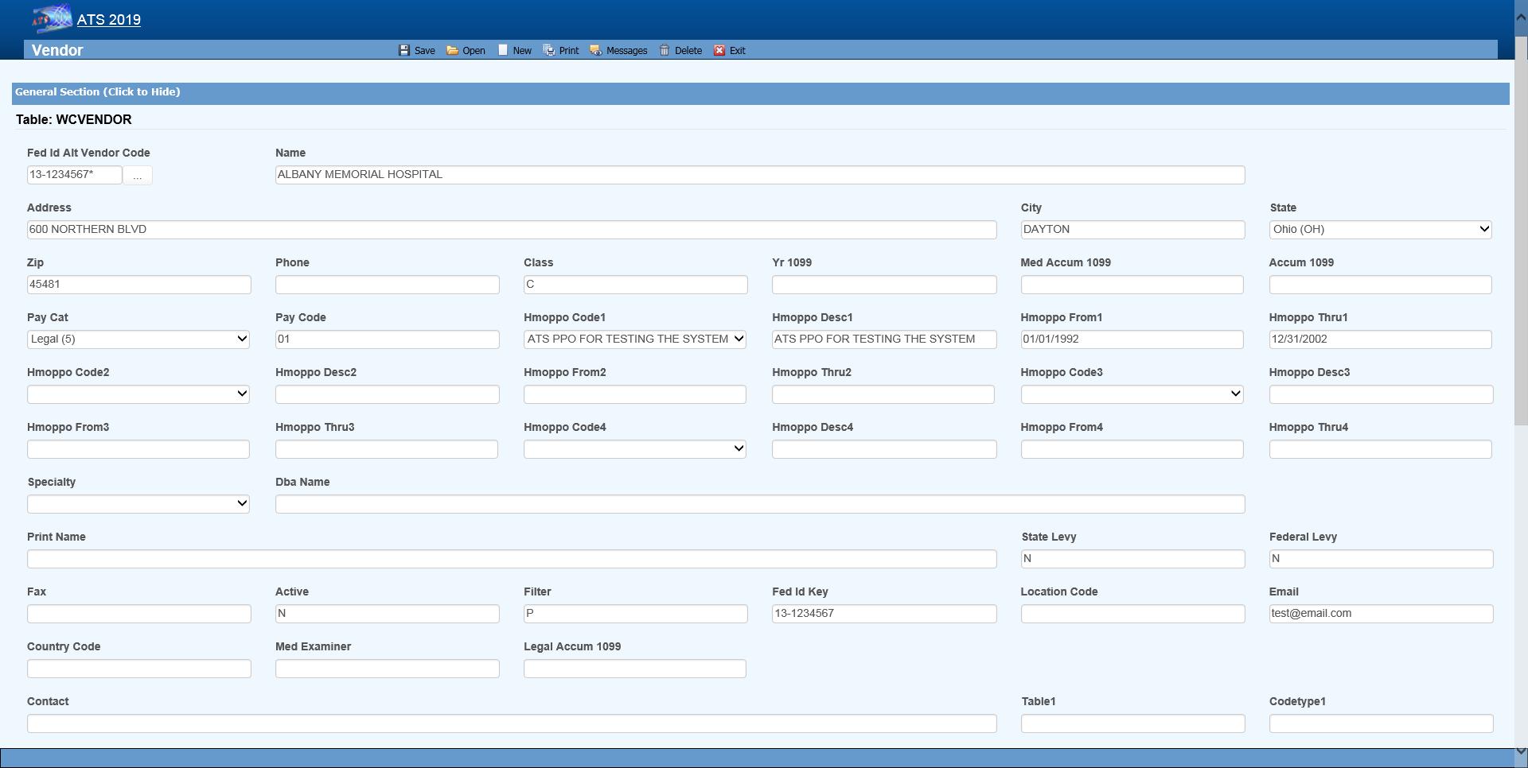Click the Save floppy disk icon
Image resolution: width=1528 pixels, height=768 pixels.
[x=404, y=50]
